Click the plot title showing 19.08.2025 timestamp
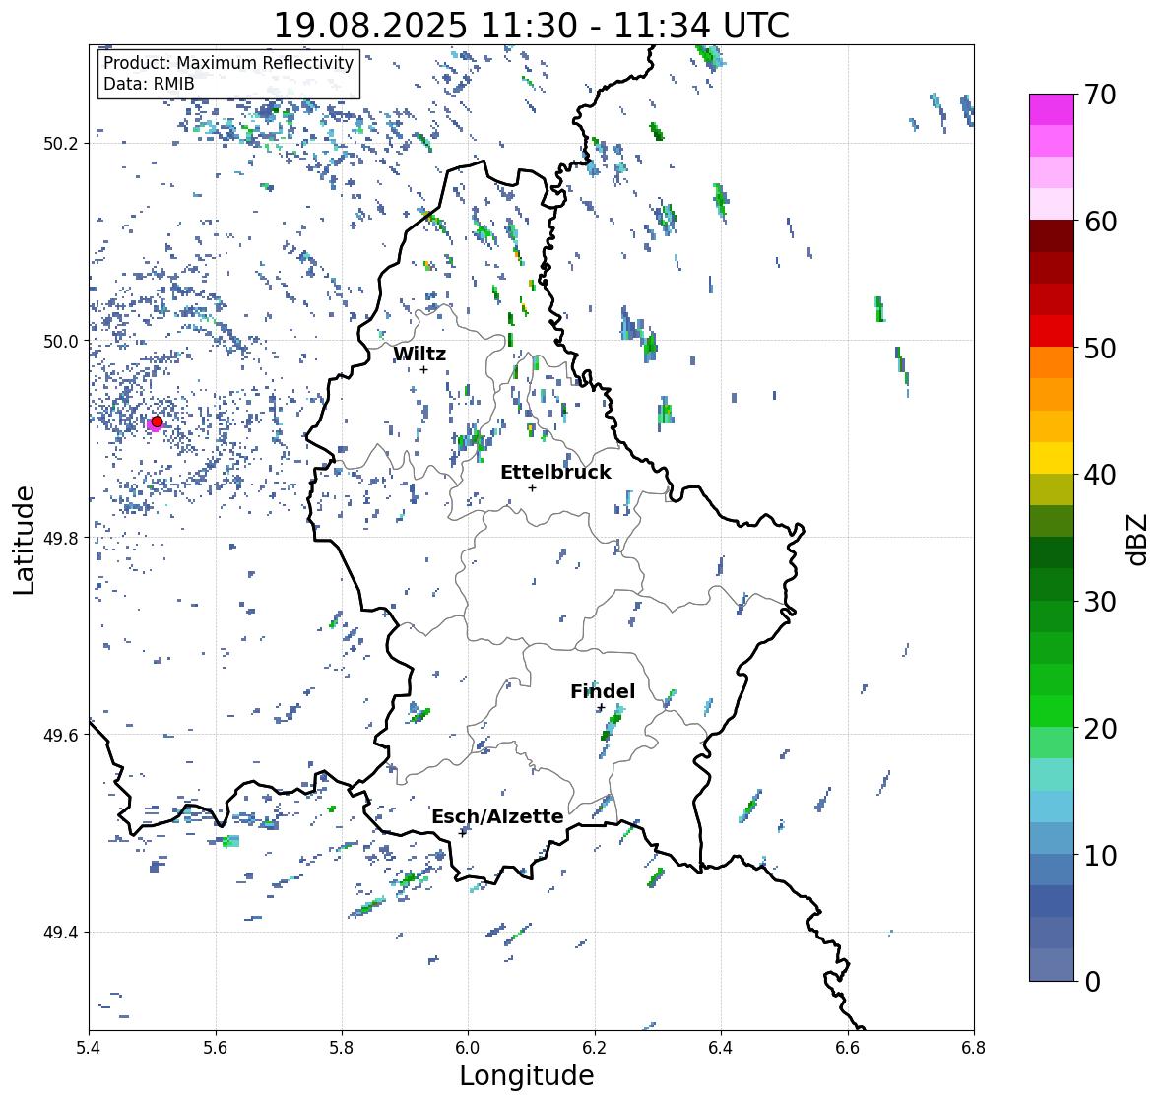This screenshot has height=1100, width=1161. pyautogui.click(x=532, y=26)
